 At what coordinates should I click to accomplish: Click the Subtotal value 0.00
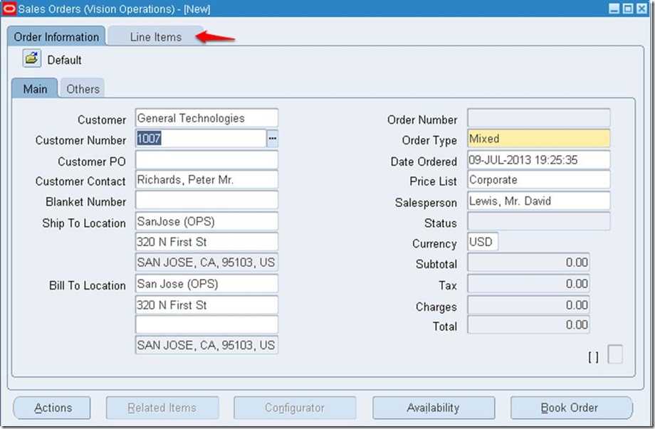[x=528, y=263]
